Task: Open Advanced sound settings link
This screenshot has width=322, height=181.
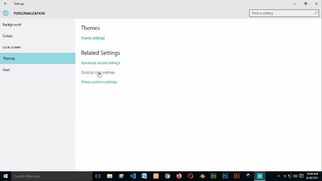Action: tap(101, 63)
